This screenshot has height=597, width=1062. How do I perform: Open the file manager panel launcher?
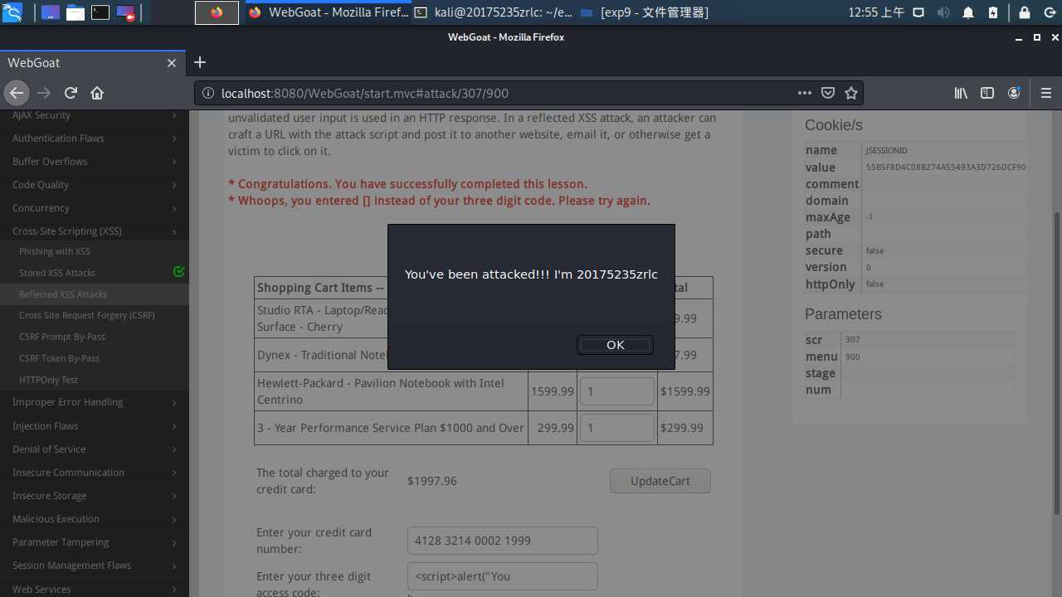coord(76,12)
